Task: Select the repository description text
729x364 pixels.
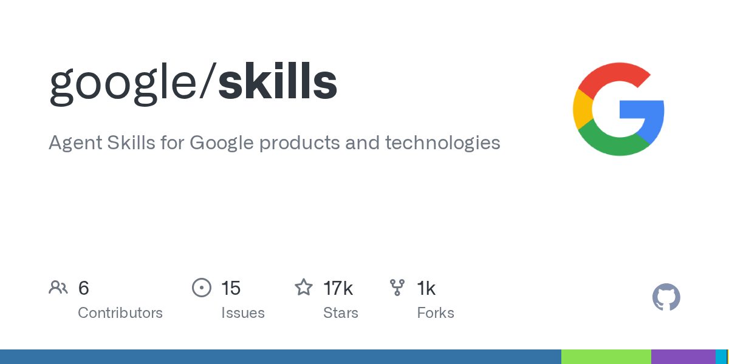Action: click(x=275, y=143)
